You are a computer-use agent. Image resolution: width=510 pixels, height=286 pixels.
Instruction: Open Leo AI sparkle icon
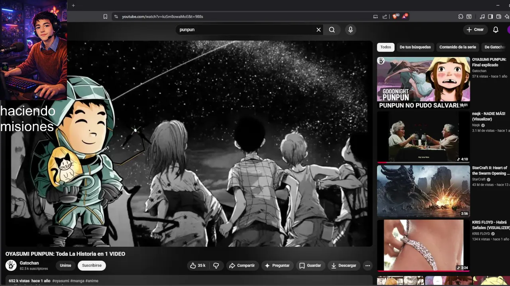tap(507, 17)
